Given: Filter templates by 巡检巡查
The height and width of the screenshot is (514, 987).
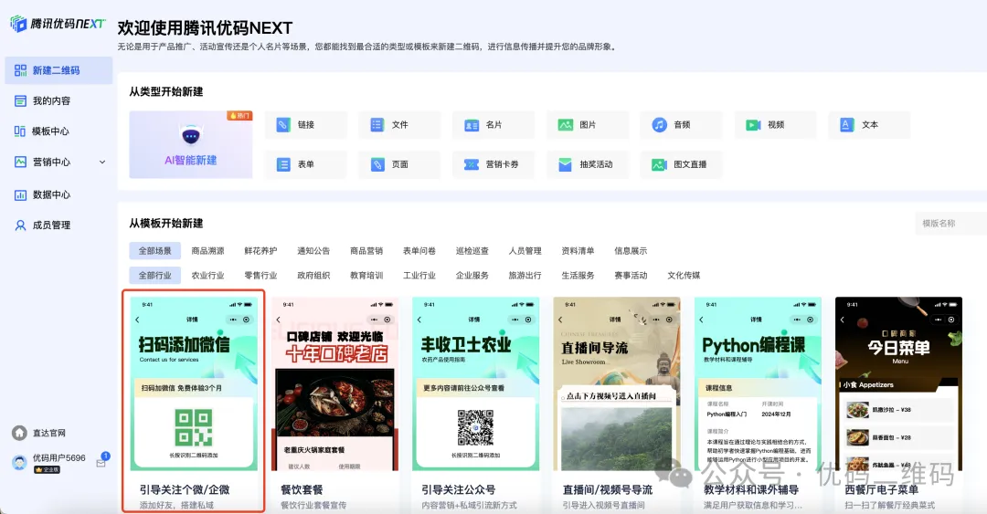Looking at the screenshot, I should coord(472,250).
